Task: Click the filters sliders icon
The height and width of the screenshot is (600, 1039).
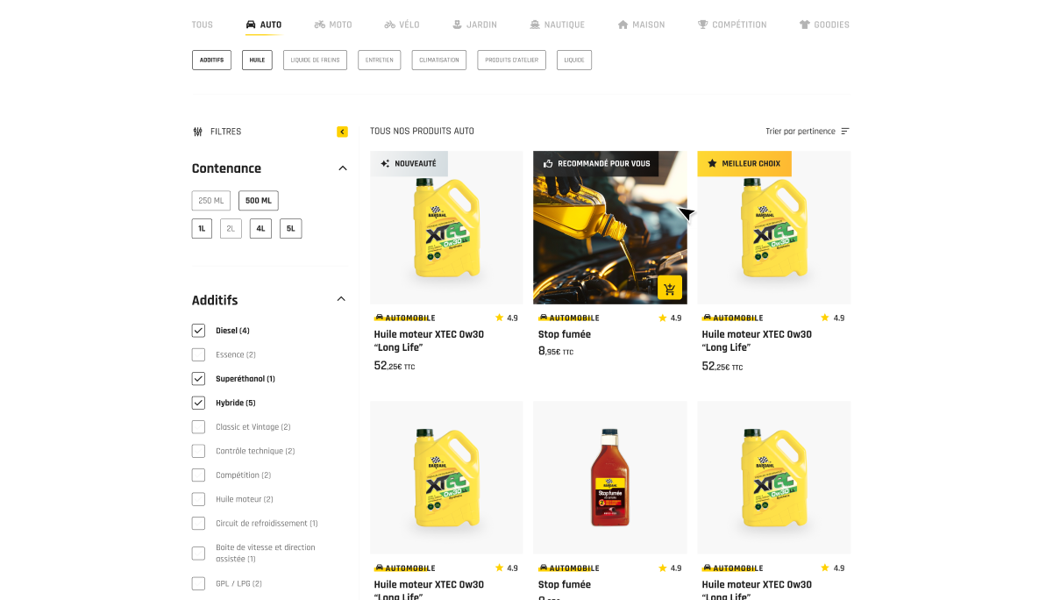Action: coord(197,132)
